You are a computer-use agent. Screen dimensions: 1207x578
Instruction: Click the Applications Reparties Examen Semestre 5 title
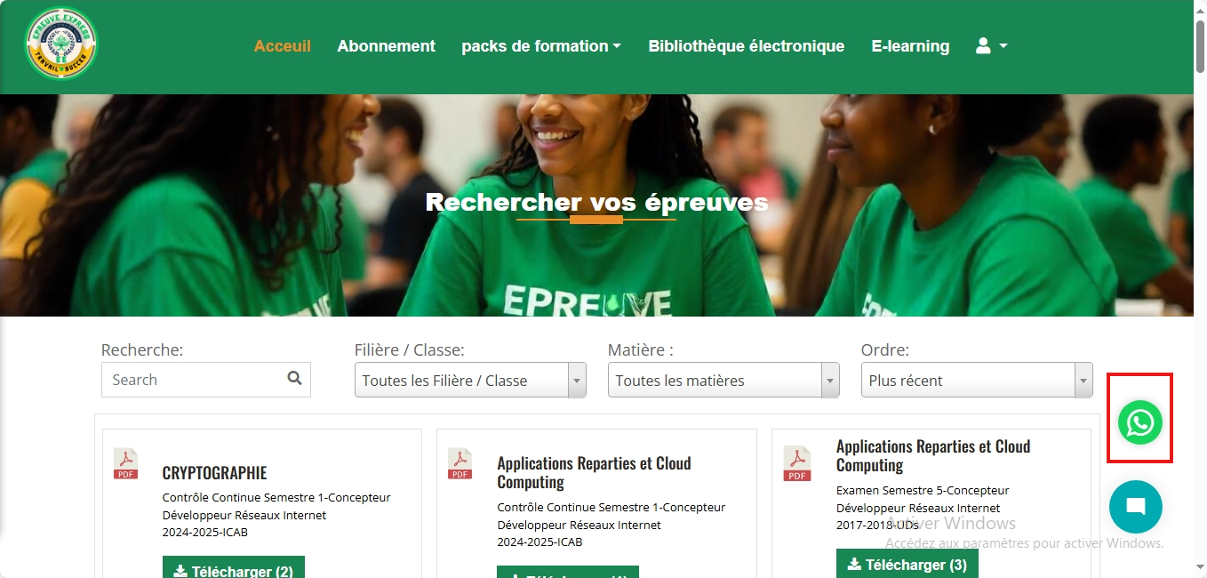tap(933, 455)
